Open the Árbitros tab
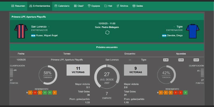214x107 pixels. pyautogui.click(x=122, y=6)
